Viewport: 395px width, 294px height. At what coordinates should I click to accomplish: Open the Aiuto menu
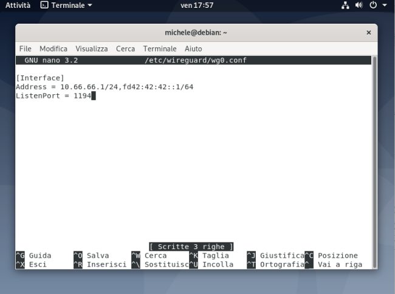coord(193,49)
